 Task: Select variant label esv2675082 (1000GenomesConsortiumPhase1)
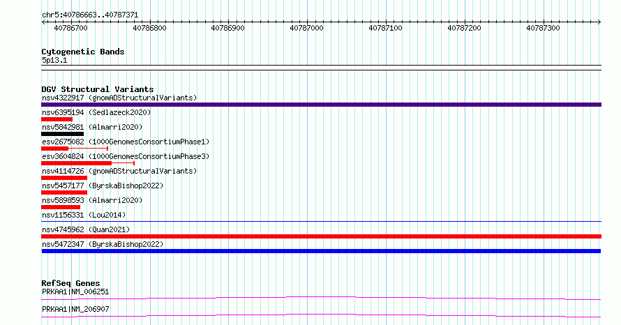pos(126,142)
